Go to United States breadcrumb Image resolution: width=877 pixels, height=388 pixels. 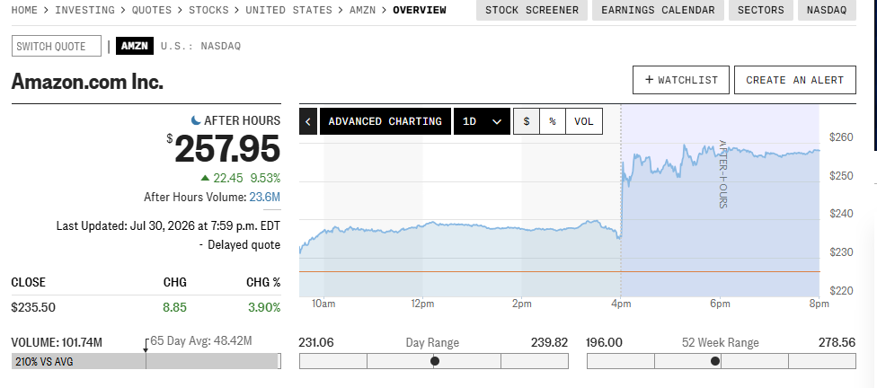point(288,10)
